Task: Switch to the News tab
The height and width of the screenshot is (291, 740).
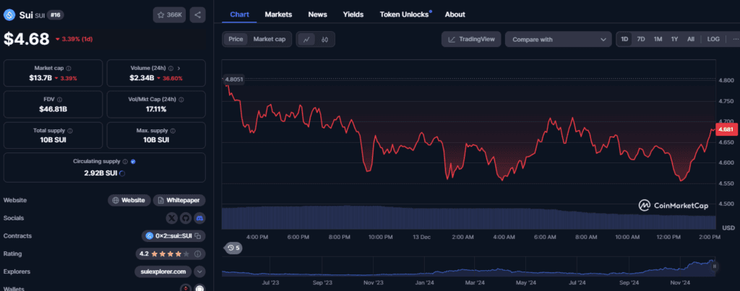Action: click(318, 14)
